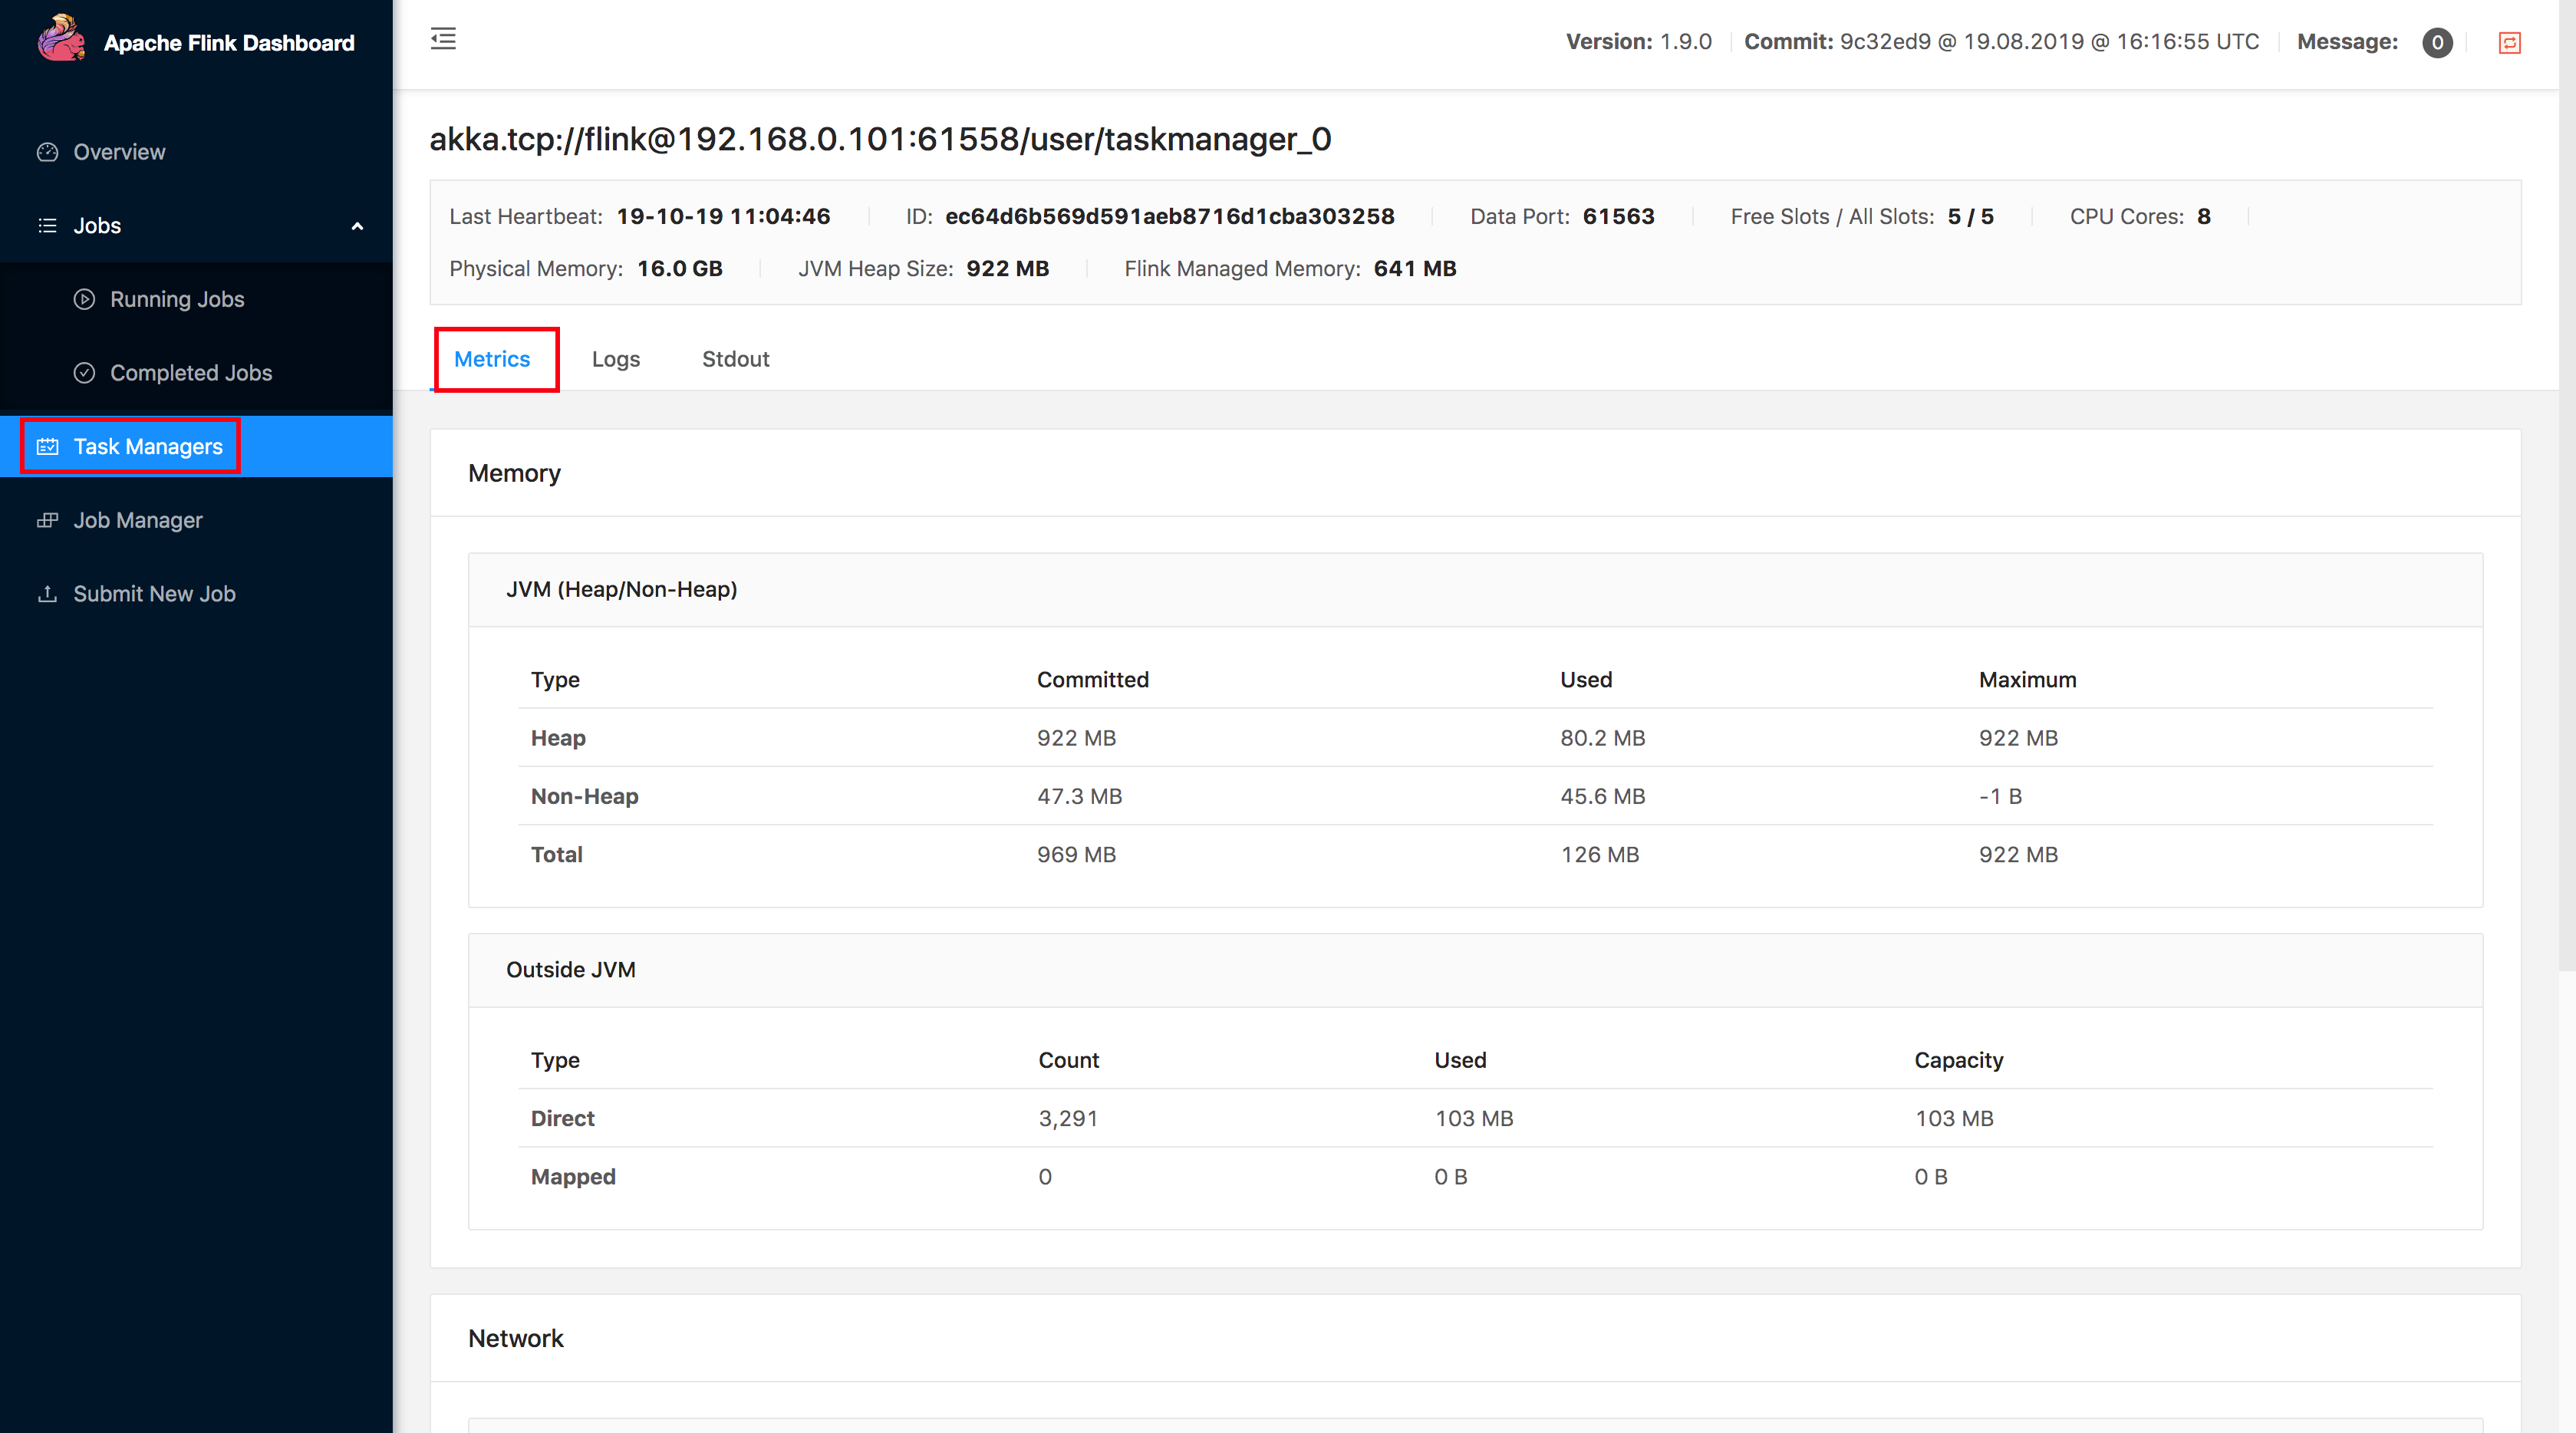Click the task manager akka address heading
The width and height of the screenshot is (2576, 1433).
tap(880, 139)
